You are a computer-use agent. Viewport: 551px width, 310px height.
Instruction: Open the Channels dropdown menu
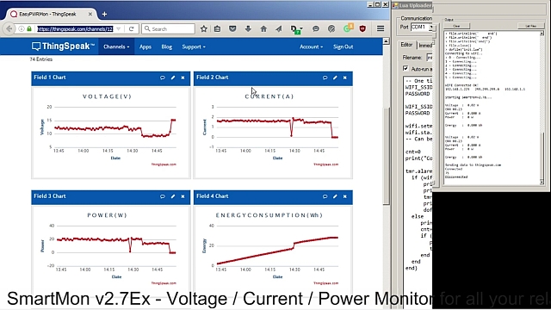(x=116, y=46)
